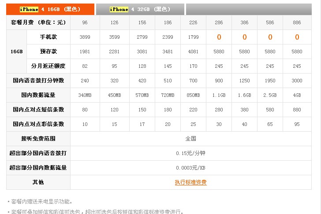Click the 17 MMS count value

142,124
